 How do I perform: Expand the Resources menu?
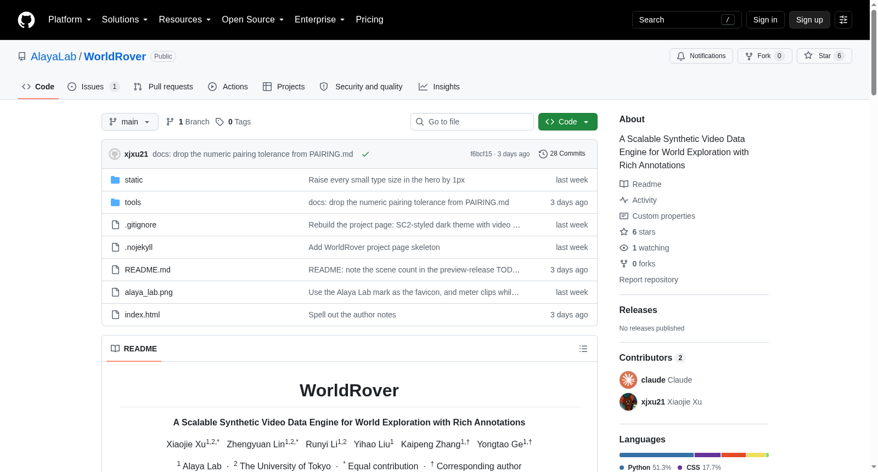click(x=185, y=20)
